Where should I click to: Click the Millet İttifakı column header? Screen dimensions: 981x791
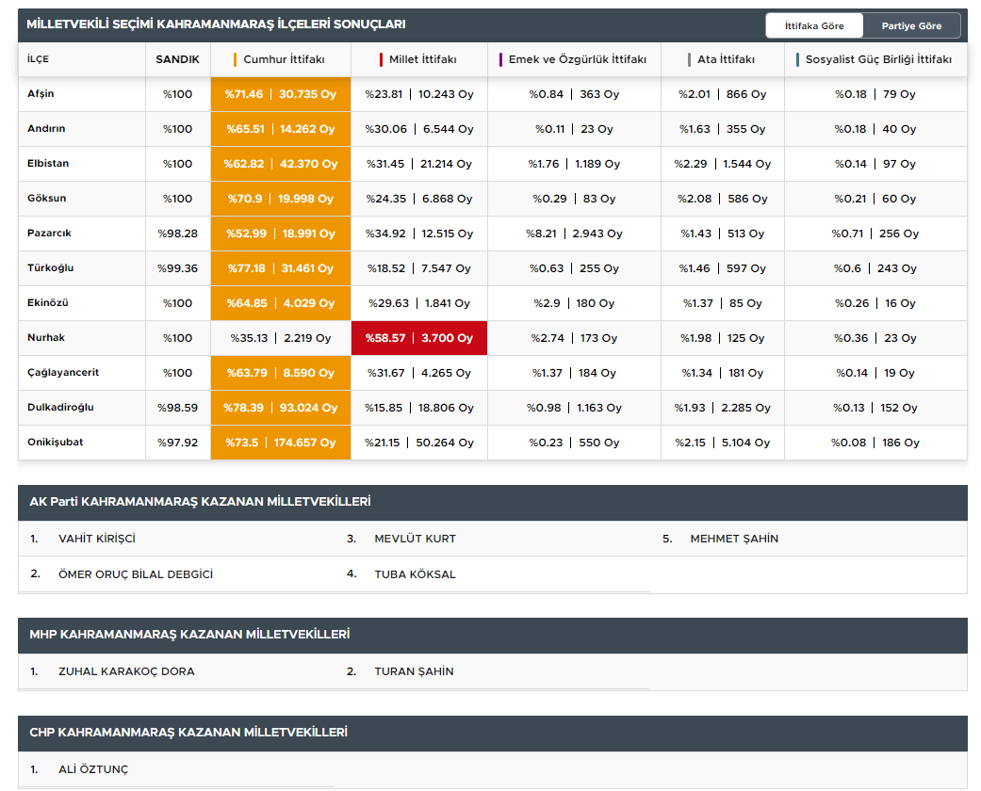422,59
